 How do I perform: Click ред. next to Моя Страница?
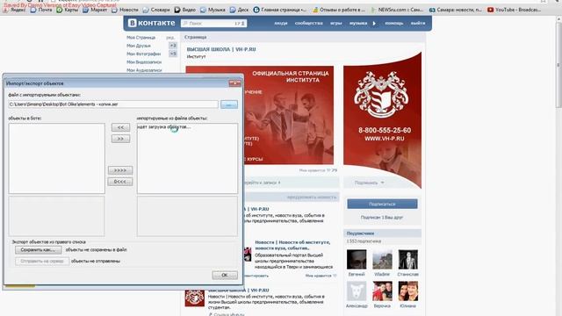pyautogui.click(x=170, y=38)
